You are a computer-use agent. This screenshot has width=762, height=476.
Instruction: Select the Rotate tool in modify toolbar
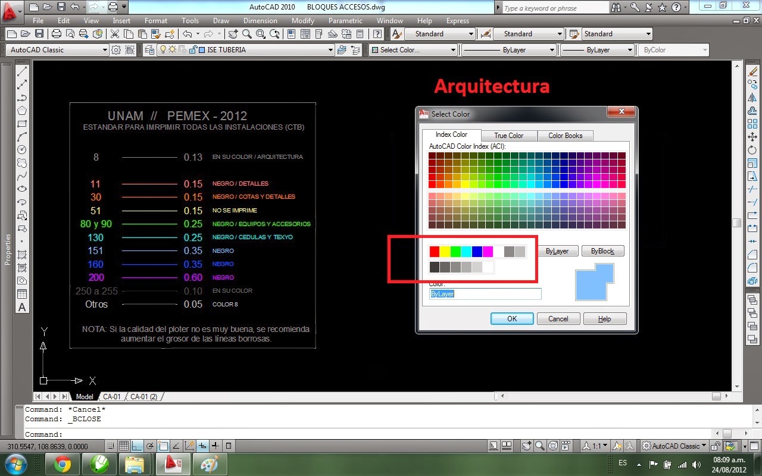pyautogui.click(x=752, y=150)
